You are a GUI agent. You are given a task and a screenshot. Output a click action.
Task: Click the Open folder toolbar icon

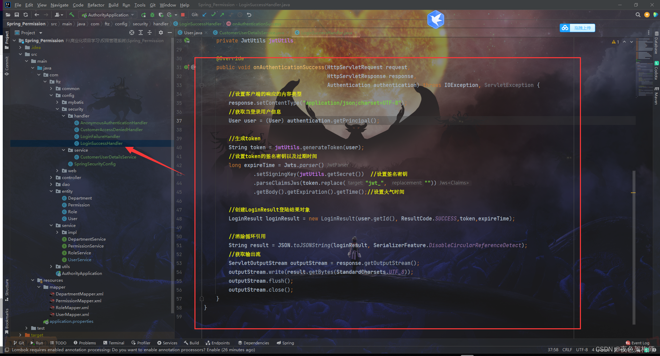tap(8, 15)
